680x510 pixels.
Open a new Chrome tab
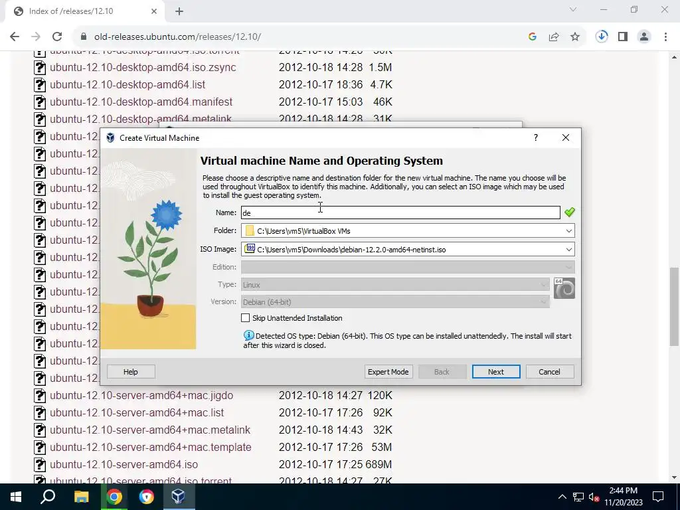coord(179,11)
